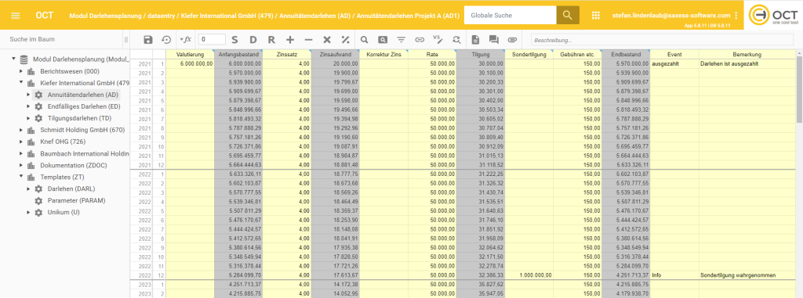Collapse the Kiefer International GmbH node
Viewport: 803px width, 298px height.
click(x=21, y=83)
